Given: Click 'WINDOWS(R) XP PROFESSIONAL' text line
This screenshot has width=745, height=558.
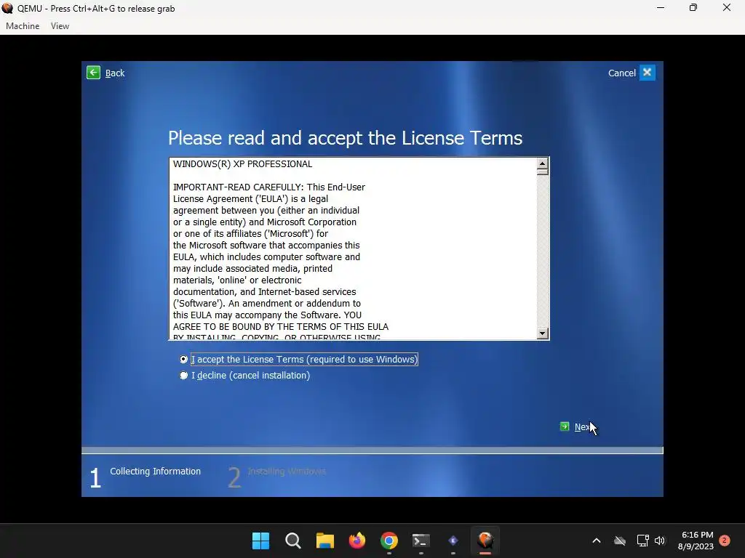Looking at the screenshot, I should coord(242,164).
